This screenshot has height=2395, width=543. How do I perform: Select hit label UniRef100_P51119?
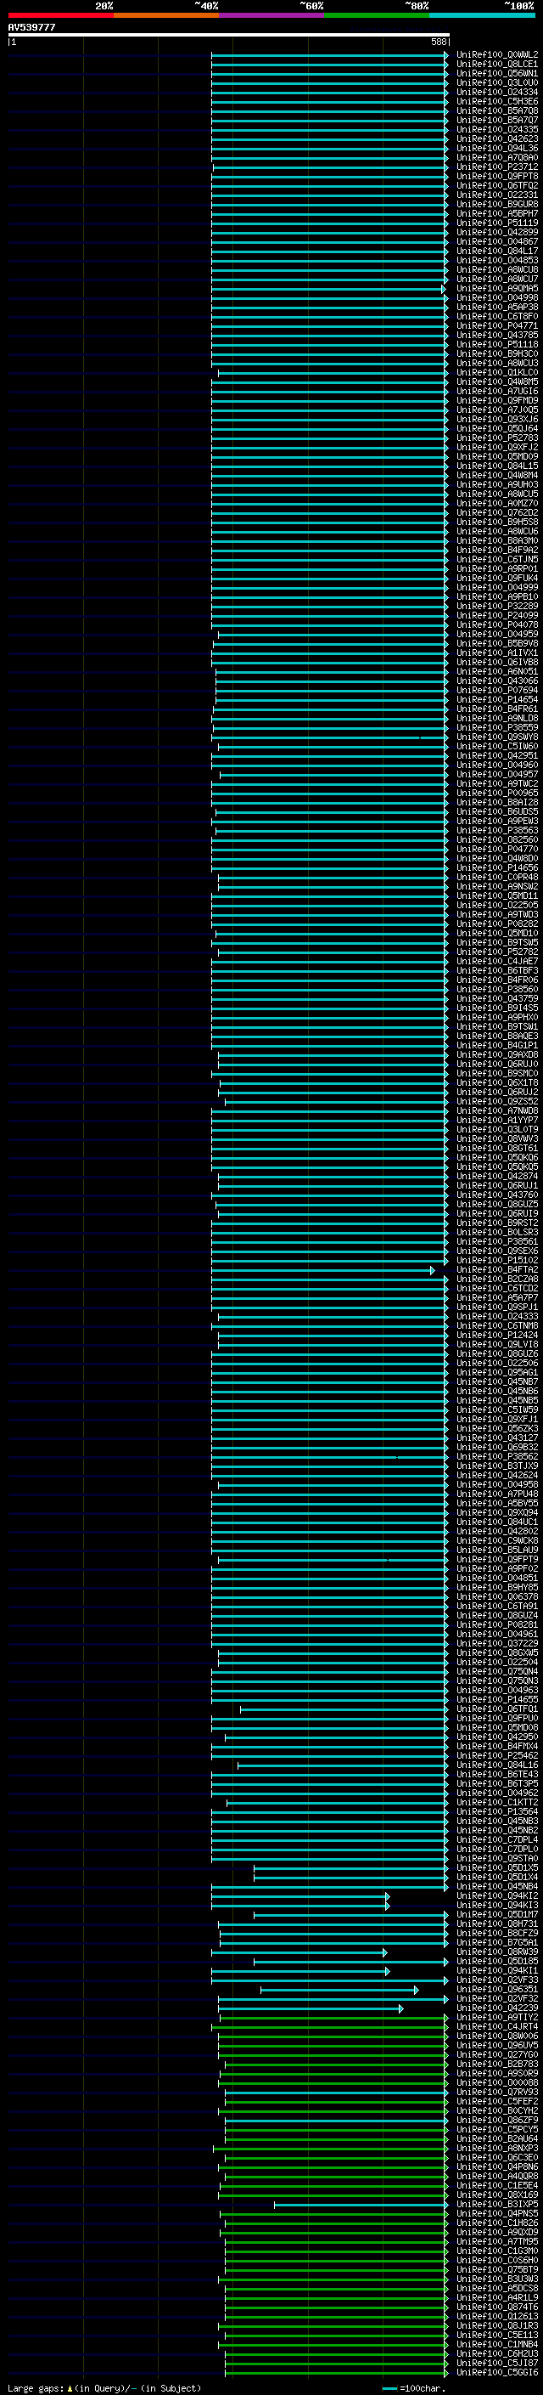click(497, 223)
